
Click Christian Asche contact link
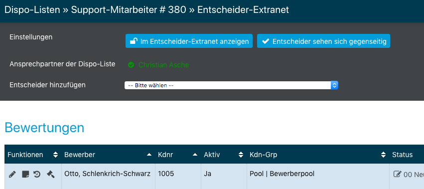[x=163, y=65]
